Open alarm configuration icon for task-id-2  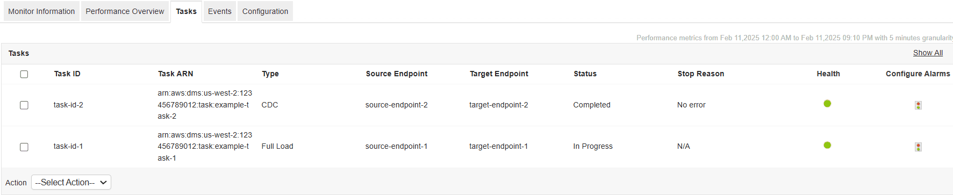[918, 105]
